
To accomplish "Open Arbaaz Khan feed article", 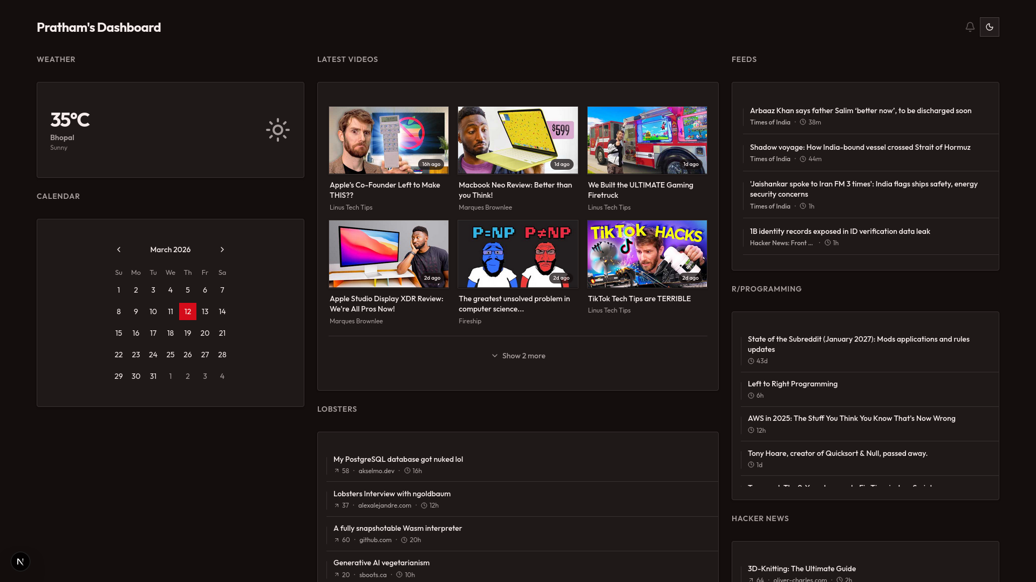I will (x=861, y=110).
